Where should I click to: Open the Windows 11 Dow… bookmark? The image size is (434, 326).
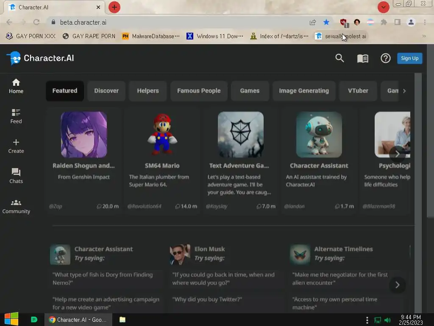point(215,36)
